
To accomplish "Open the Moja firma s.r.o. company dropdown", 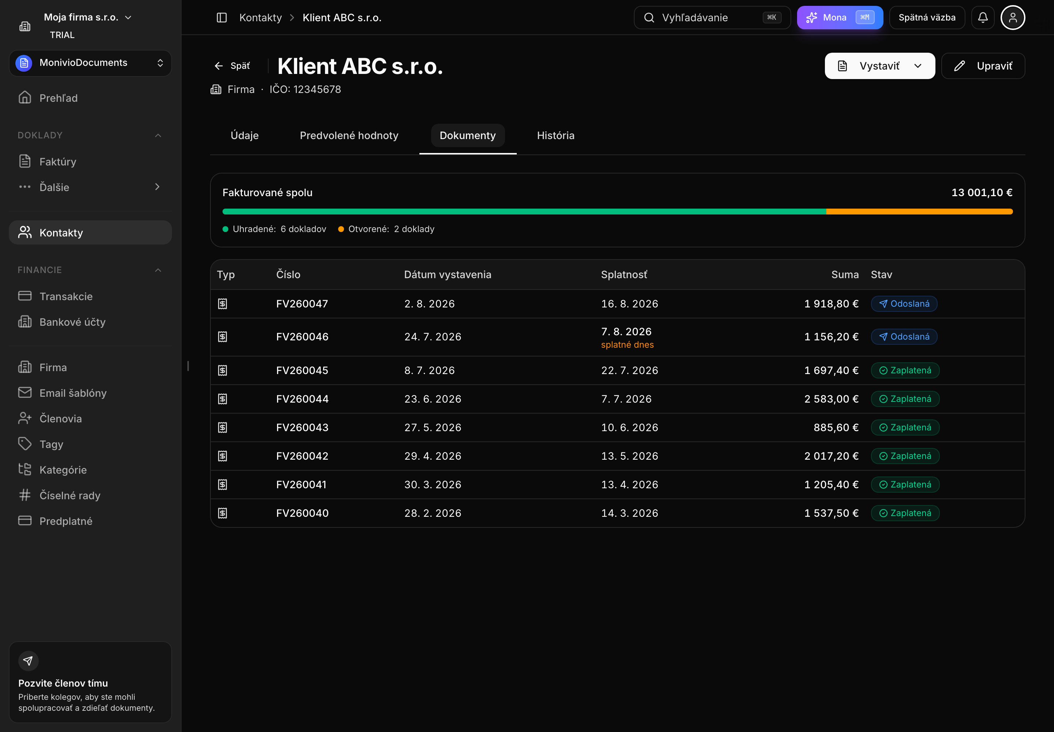I will (x=87, y=18).
